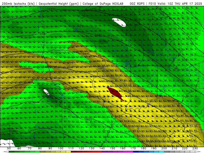Click the '250mb Isotachs (kts)' title text
Screen dimensions: 204x153
tap(18, 4)
